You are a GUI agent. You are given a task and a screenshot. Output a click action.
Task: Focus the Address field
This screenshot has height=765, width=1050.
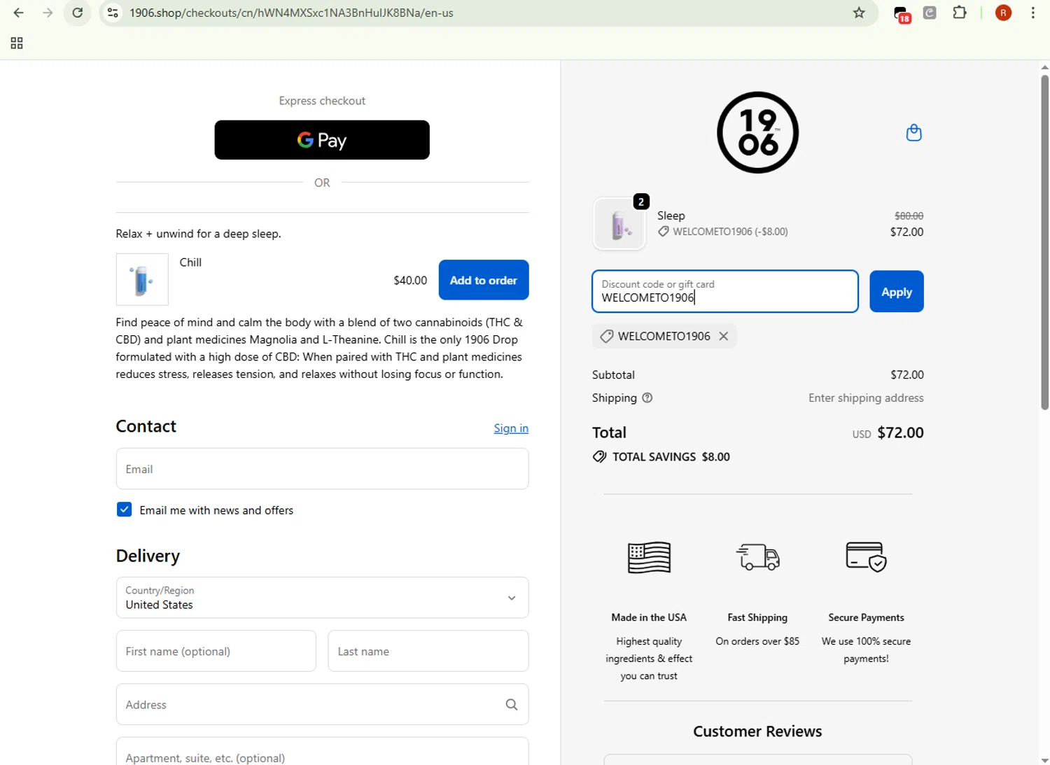322,705
